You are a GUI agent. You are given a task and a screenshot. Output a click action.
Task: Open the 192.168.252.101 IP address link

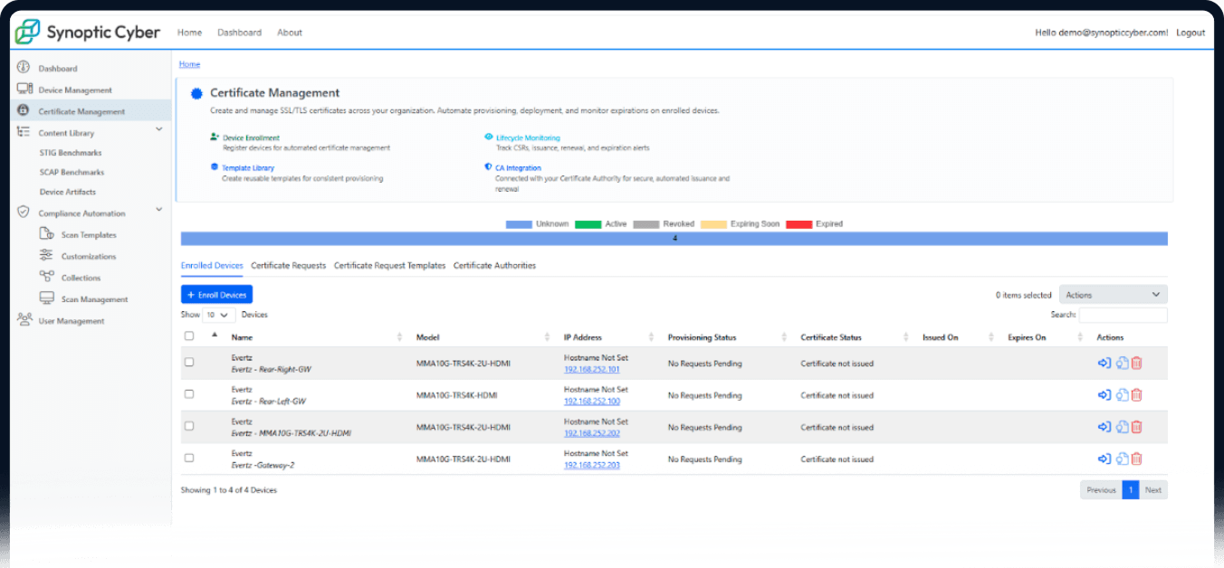pos(591,369)
